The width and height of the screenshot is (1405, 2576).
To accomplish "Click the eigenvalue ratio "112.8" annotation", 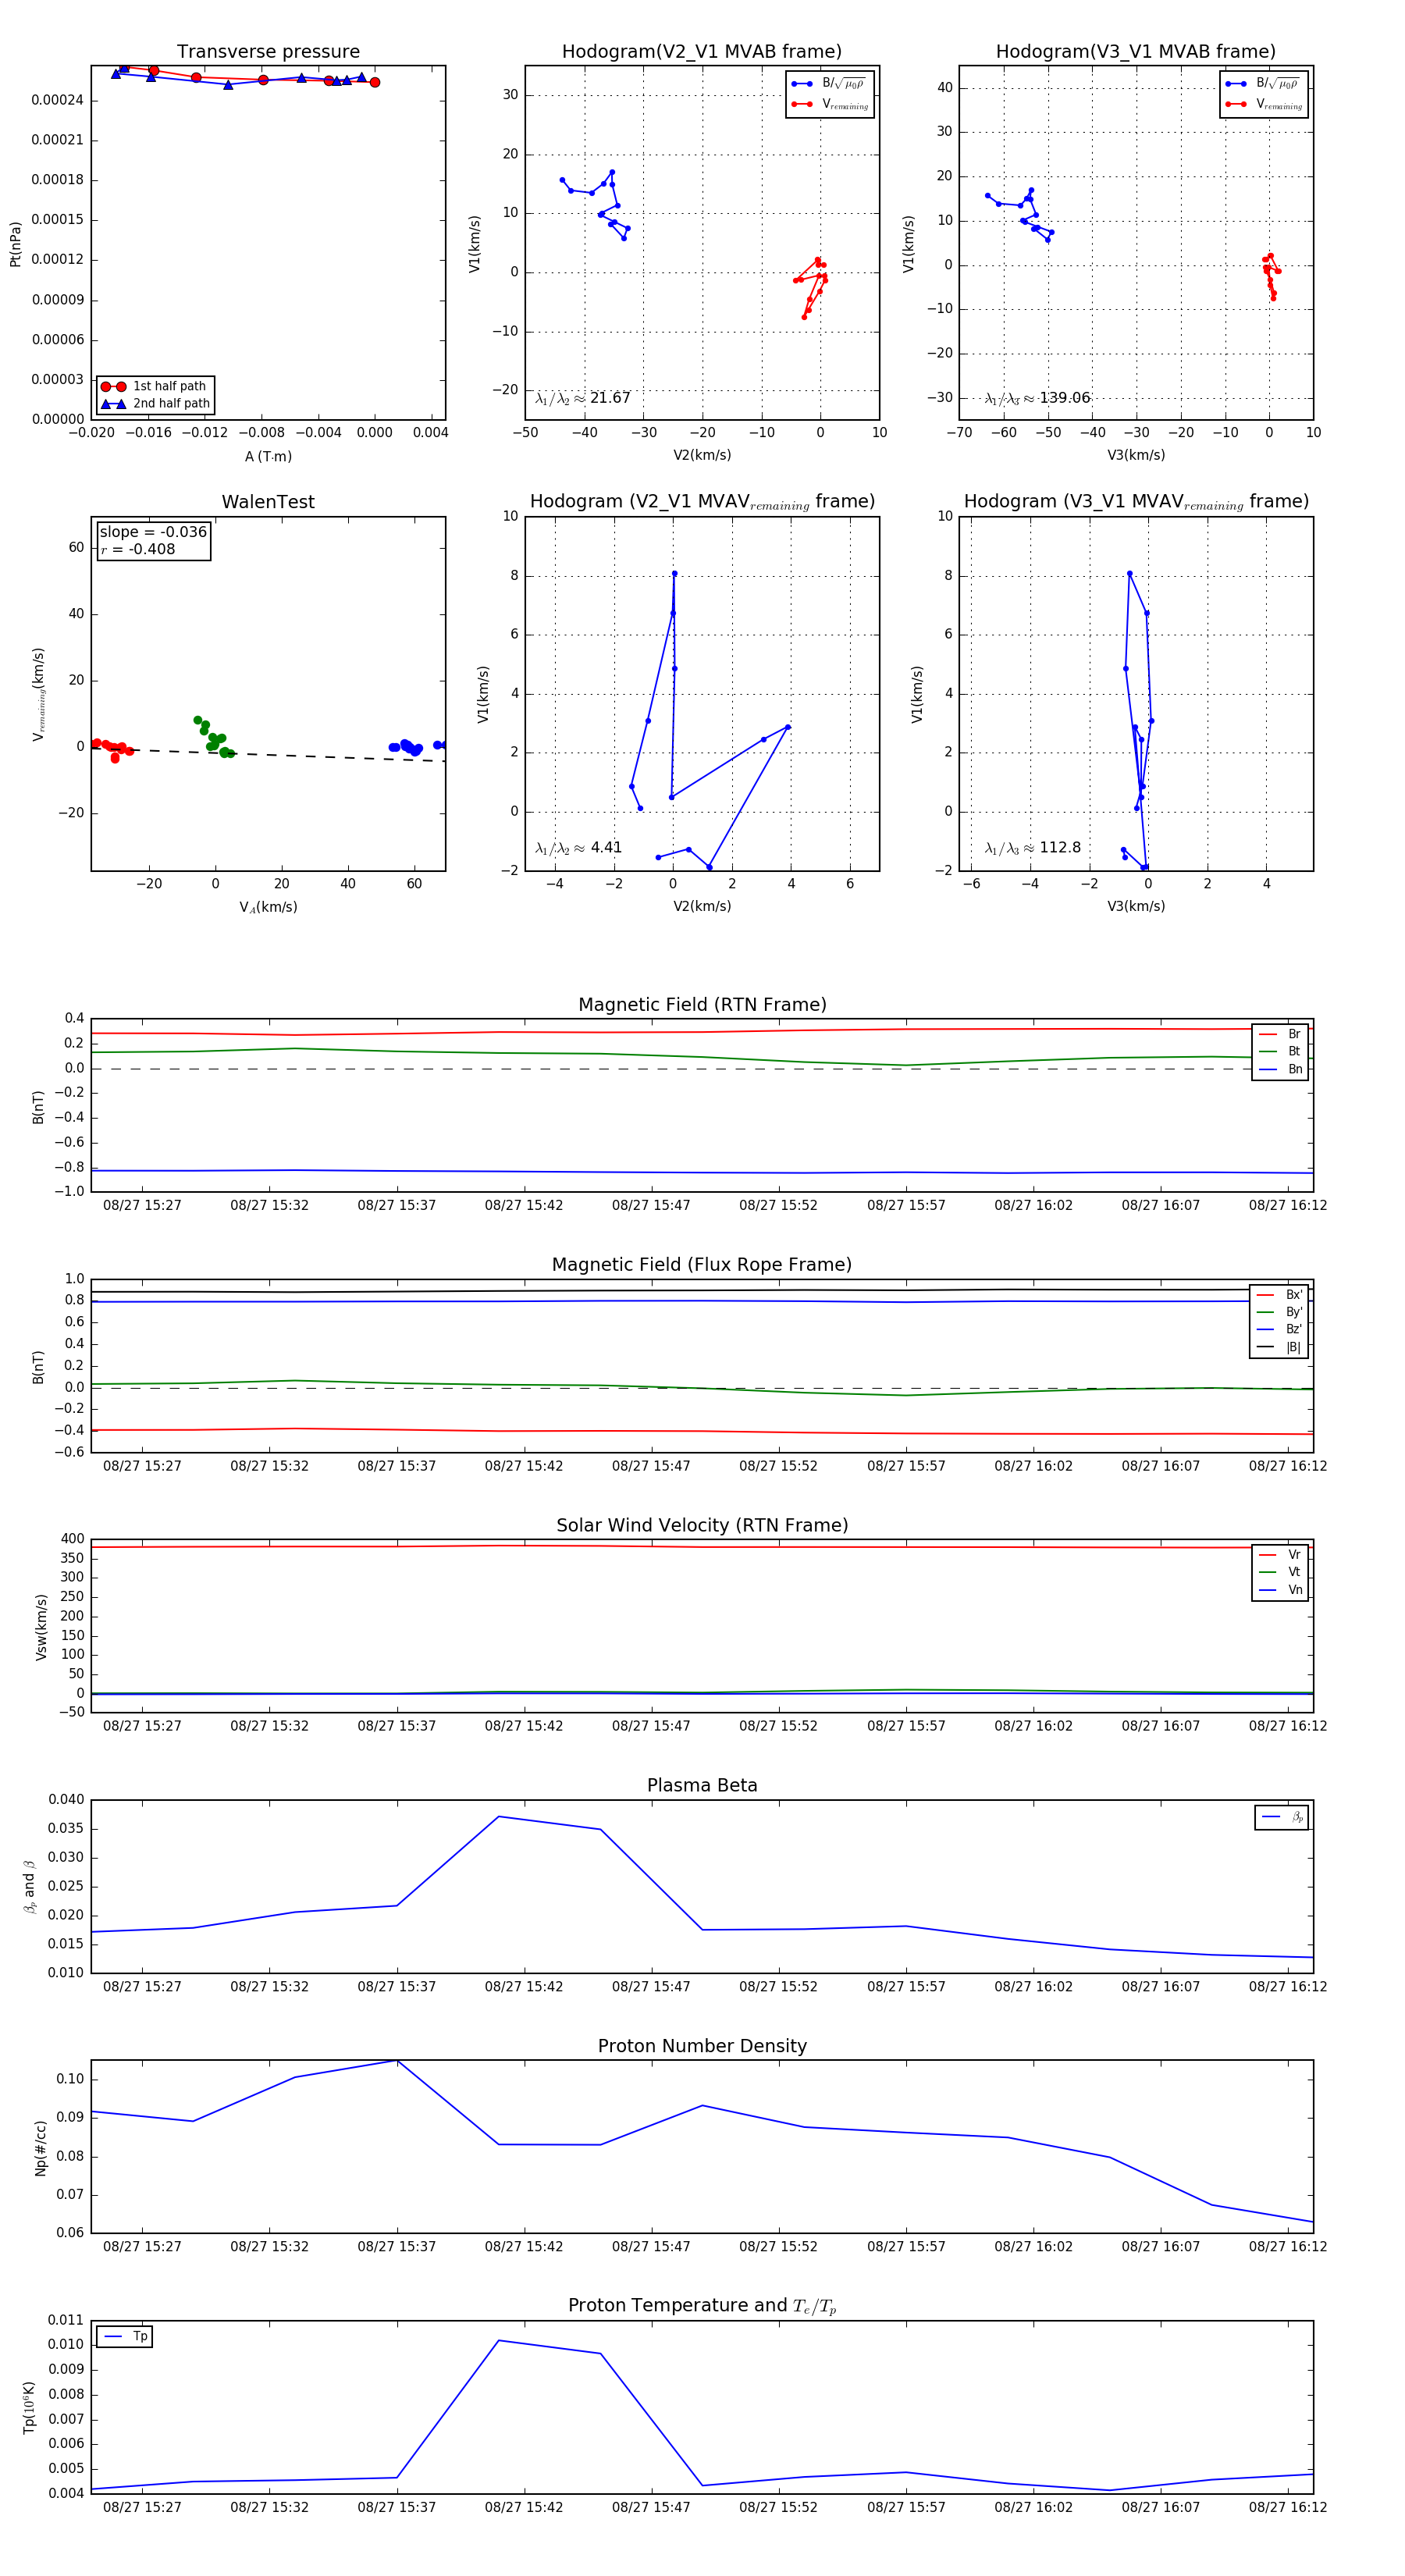I will click(x=1032, y=848).
